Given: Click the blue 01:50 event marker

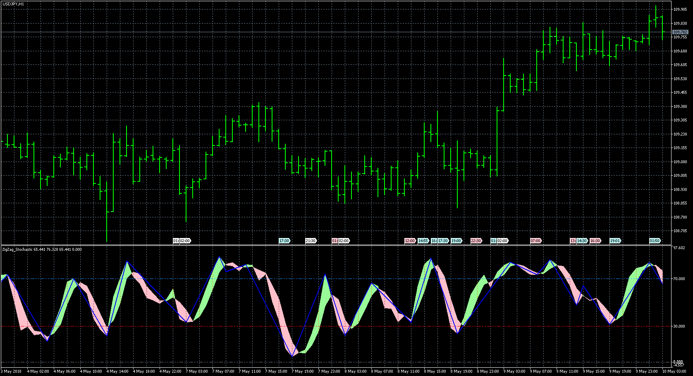Looking at the screenshot, I should (655, 241).
